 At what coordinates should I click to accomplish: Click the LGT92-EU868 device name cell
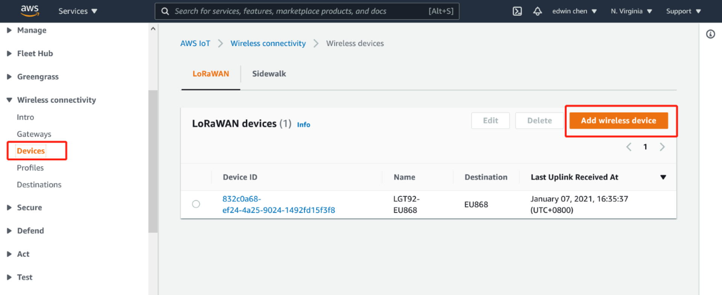click(407, 205)
